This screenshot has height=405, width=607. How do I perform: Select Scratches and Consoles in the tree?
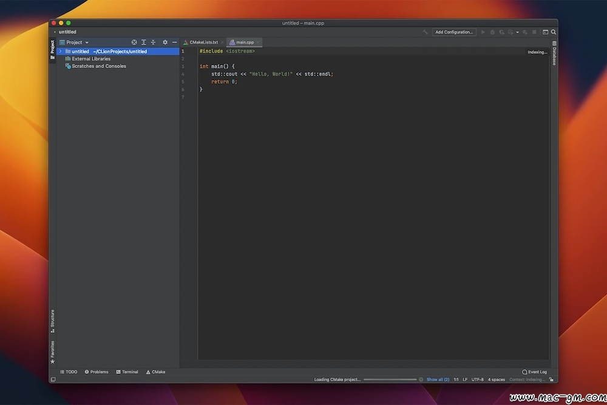tap(98, 66)
